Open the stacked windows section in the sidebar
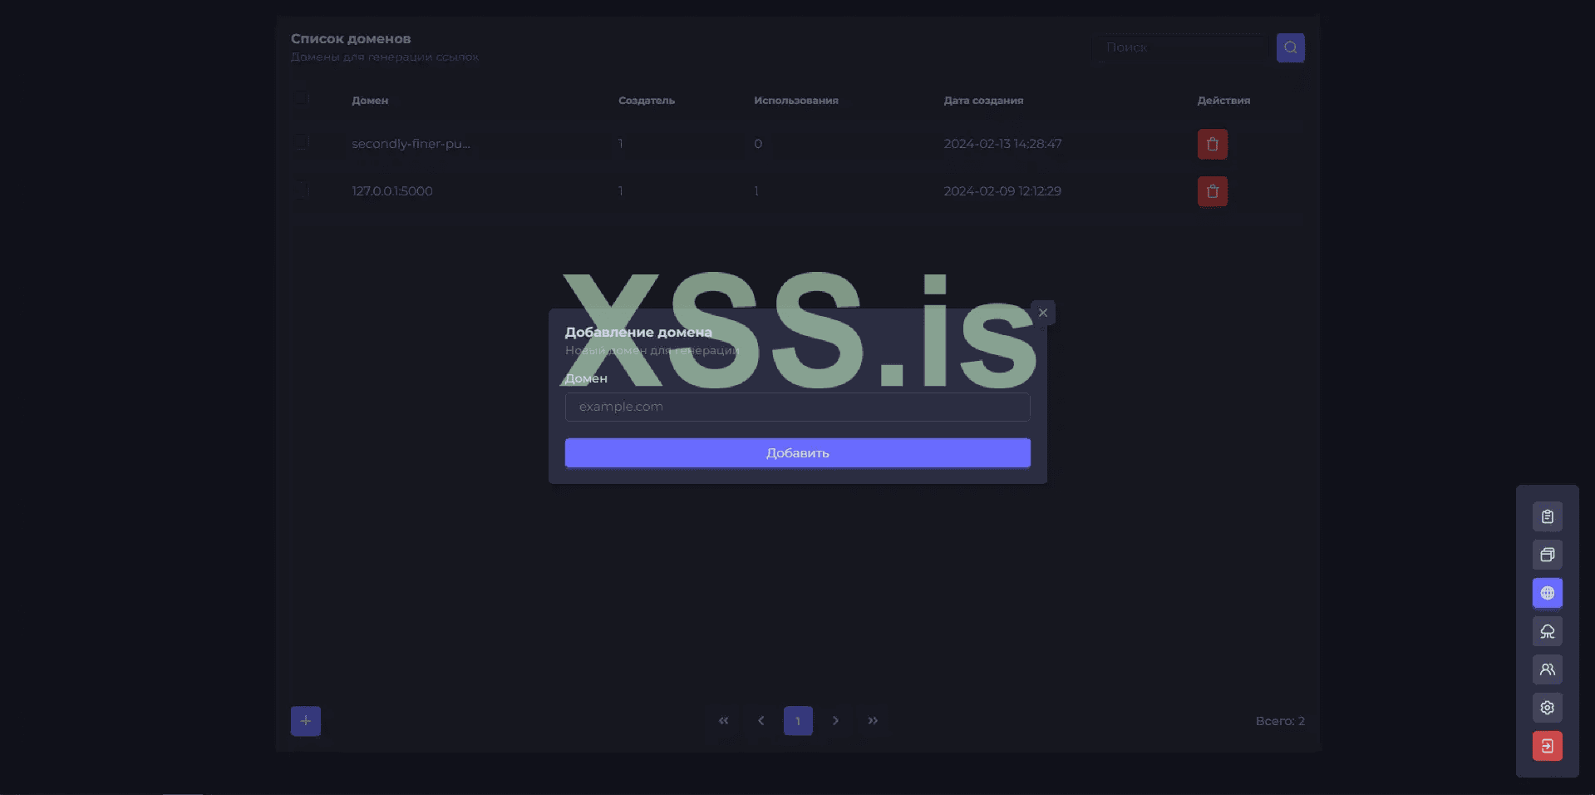 [1547, 555]
